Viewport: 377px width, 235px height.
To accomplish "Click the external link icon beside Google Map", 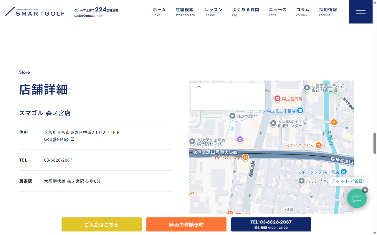I will (72, 139).
